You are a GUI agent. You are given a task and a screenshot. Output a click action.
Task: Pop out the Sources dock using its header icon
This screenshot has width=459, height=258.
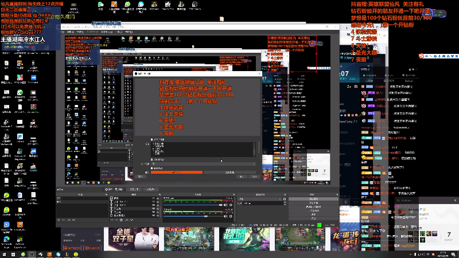[160, 194]
